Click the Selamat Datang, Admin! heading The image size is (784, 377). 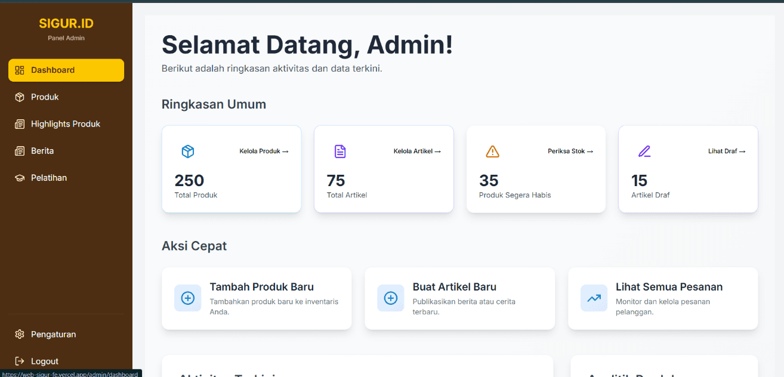pos(307,45)
